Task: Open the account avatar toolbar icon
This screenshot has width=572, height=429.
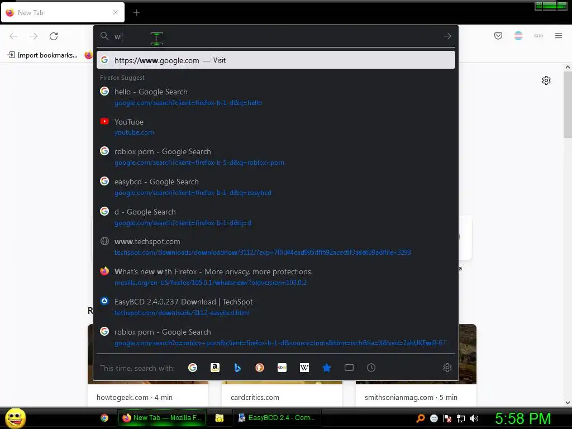Action: [518, 36]
